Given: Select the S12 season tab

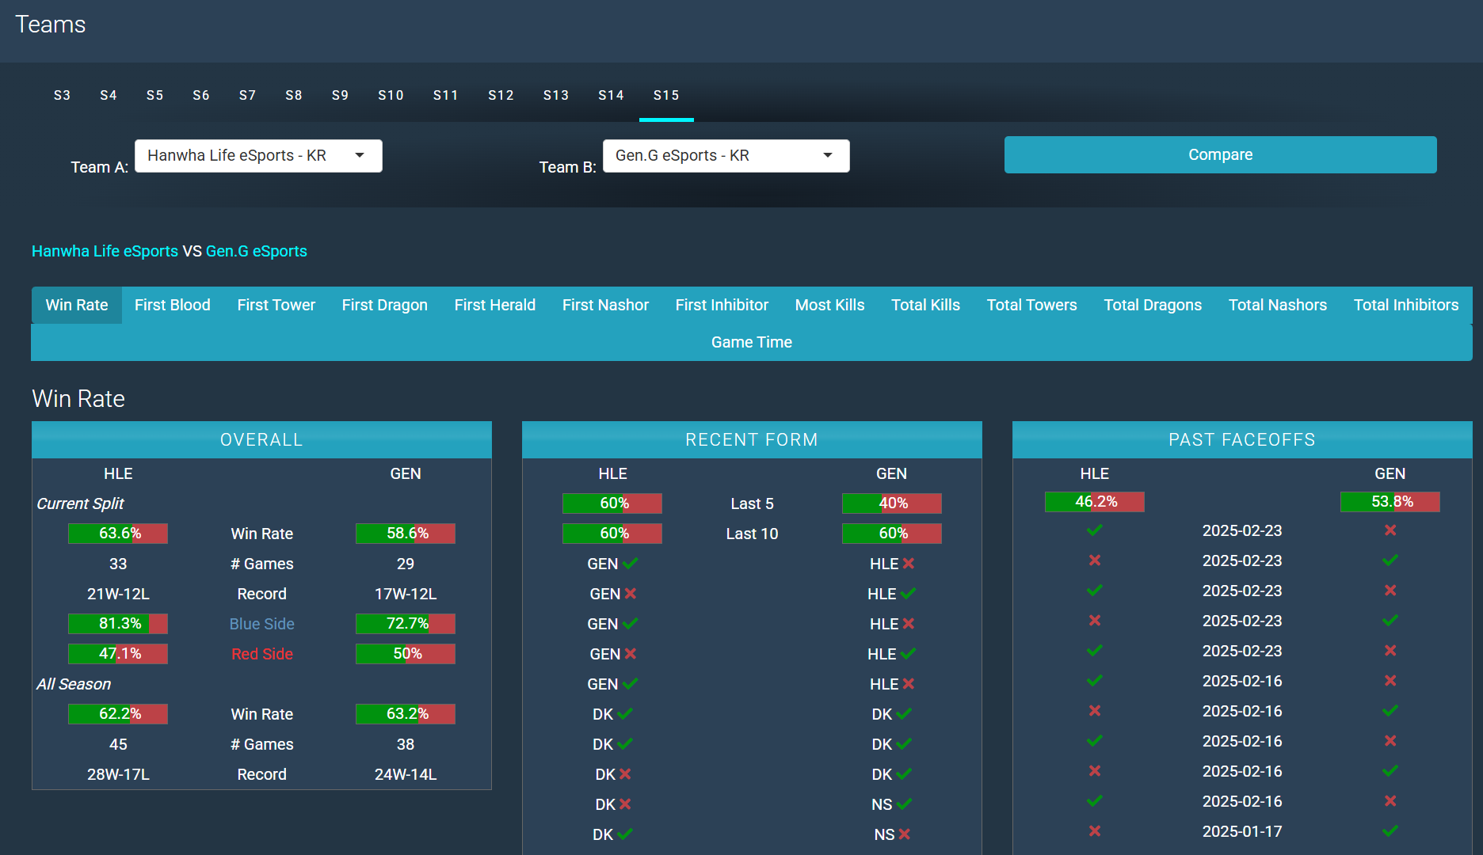Looking at the screenshot, I should coord(501,95).
